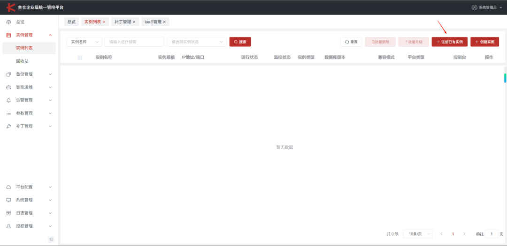
Task: Click the 请输入进行搜索 search input field
Action: 134,42
